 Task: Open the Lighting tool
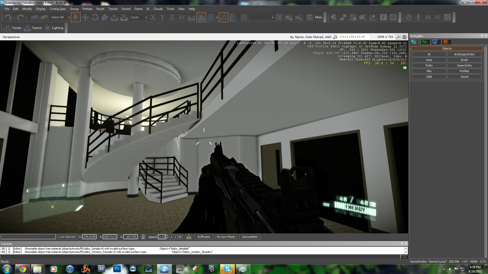point(54,28)
